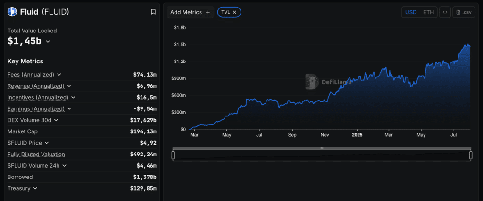
Task: Click the $FLUID price value $4,92
Action: tap(148, 143)
